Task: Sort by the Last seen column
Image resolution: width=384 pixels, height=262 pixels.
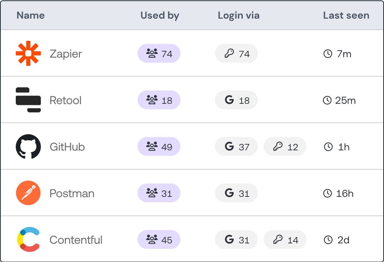Action: [x=346, y=15]
